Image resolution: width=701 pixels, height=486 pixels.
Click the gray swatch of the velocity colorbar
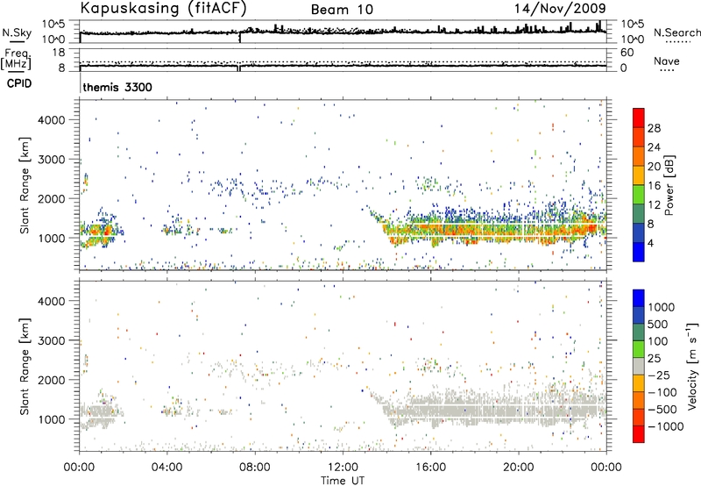[x=639, y=366]
